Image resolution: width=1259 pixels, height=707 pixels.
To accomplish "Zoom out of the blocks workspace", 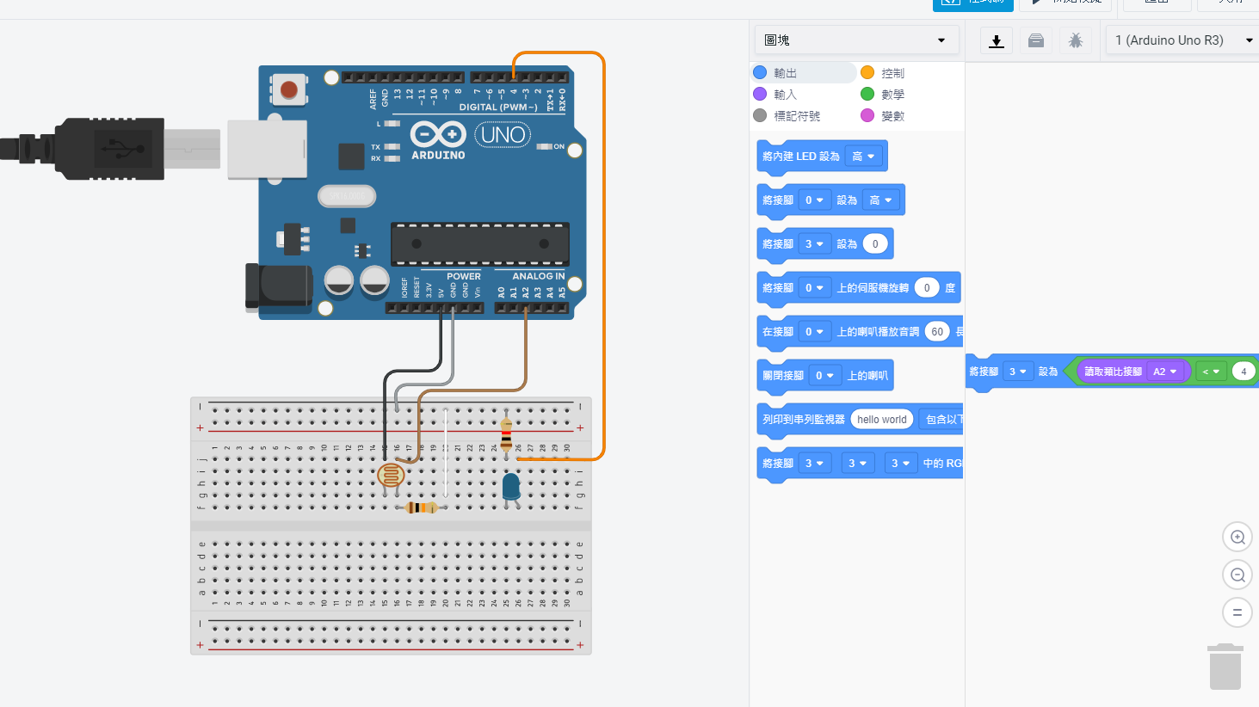I will [1237, 575].
